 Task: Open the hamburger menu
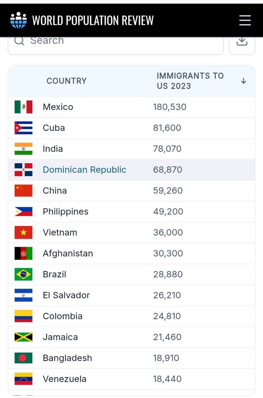click(x=245, y=20)
